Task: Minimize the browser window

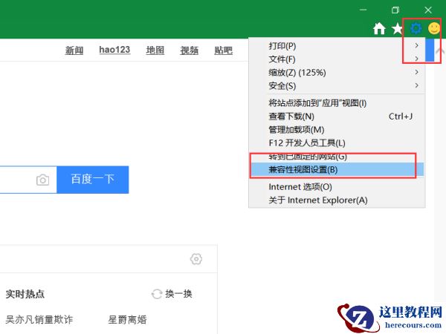Action: tap(363, 10)
